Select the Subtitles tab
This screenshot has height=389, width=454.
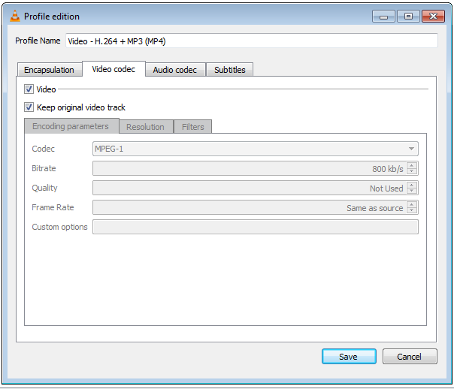229,70
